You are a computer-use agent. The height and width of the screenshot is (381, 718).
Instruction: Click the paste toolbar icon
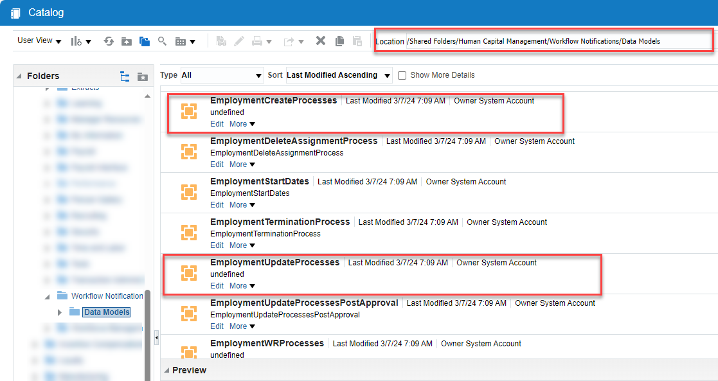(x=357, y=40)
